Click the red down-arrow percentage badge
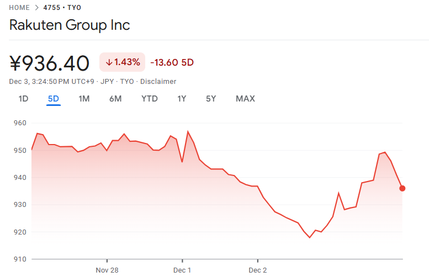This screenshot has width=429, height=277. [123, 62]
